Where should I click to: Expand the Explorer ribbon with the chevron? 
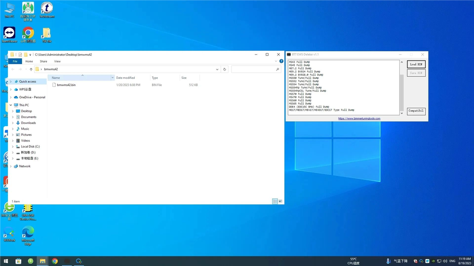276,62
